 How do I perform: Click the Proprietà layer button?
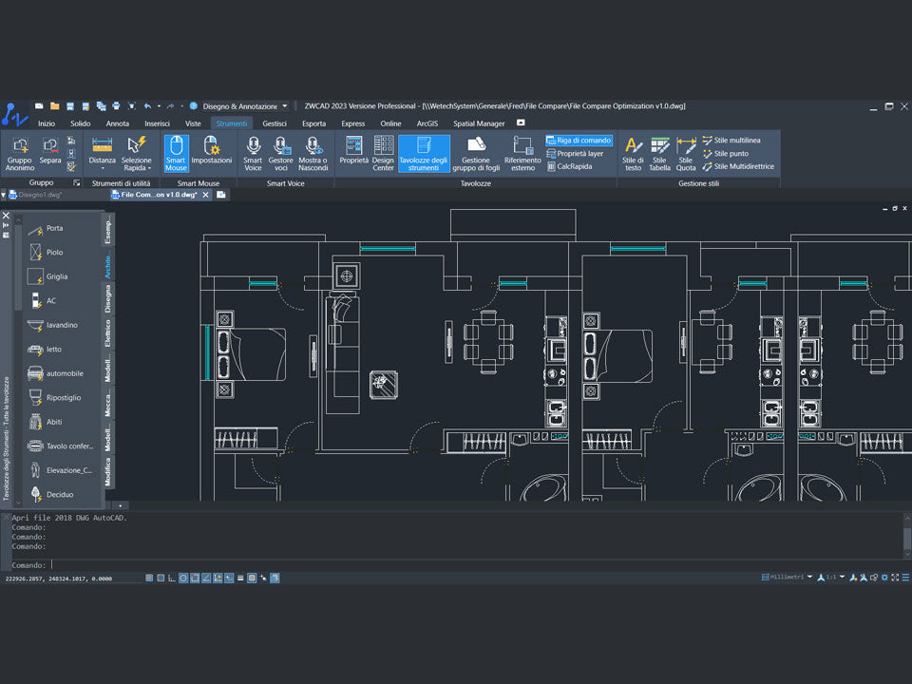[x=579, y=153]
